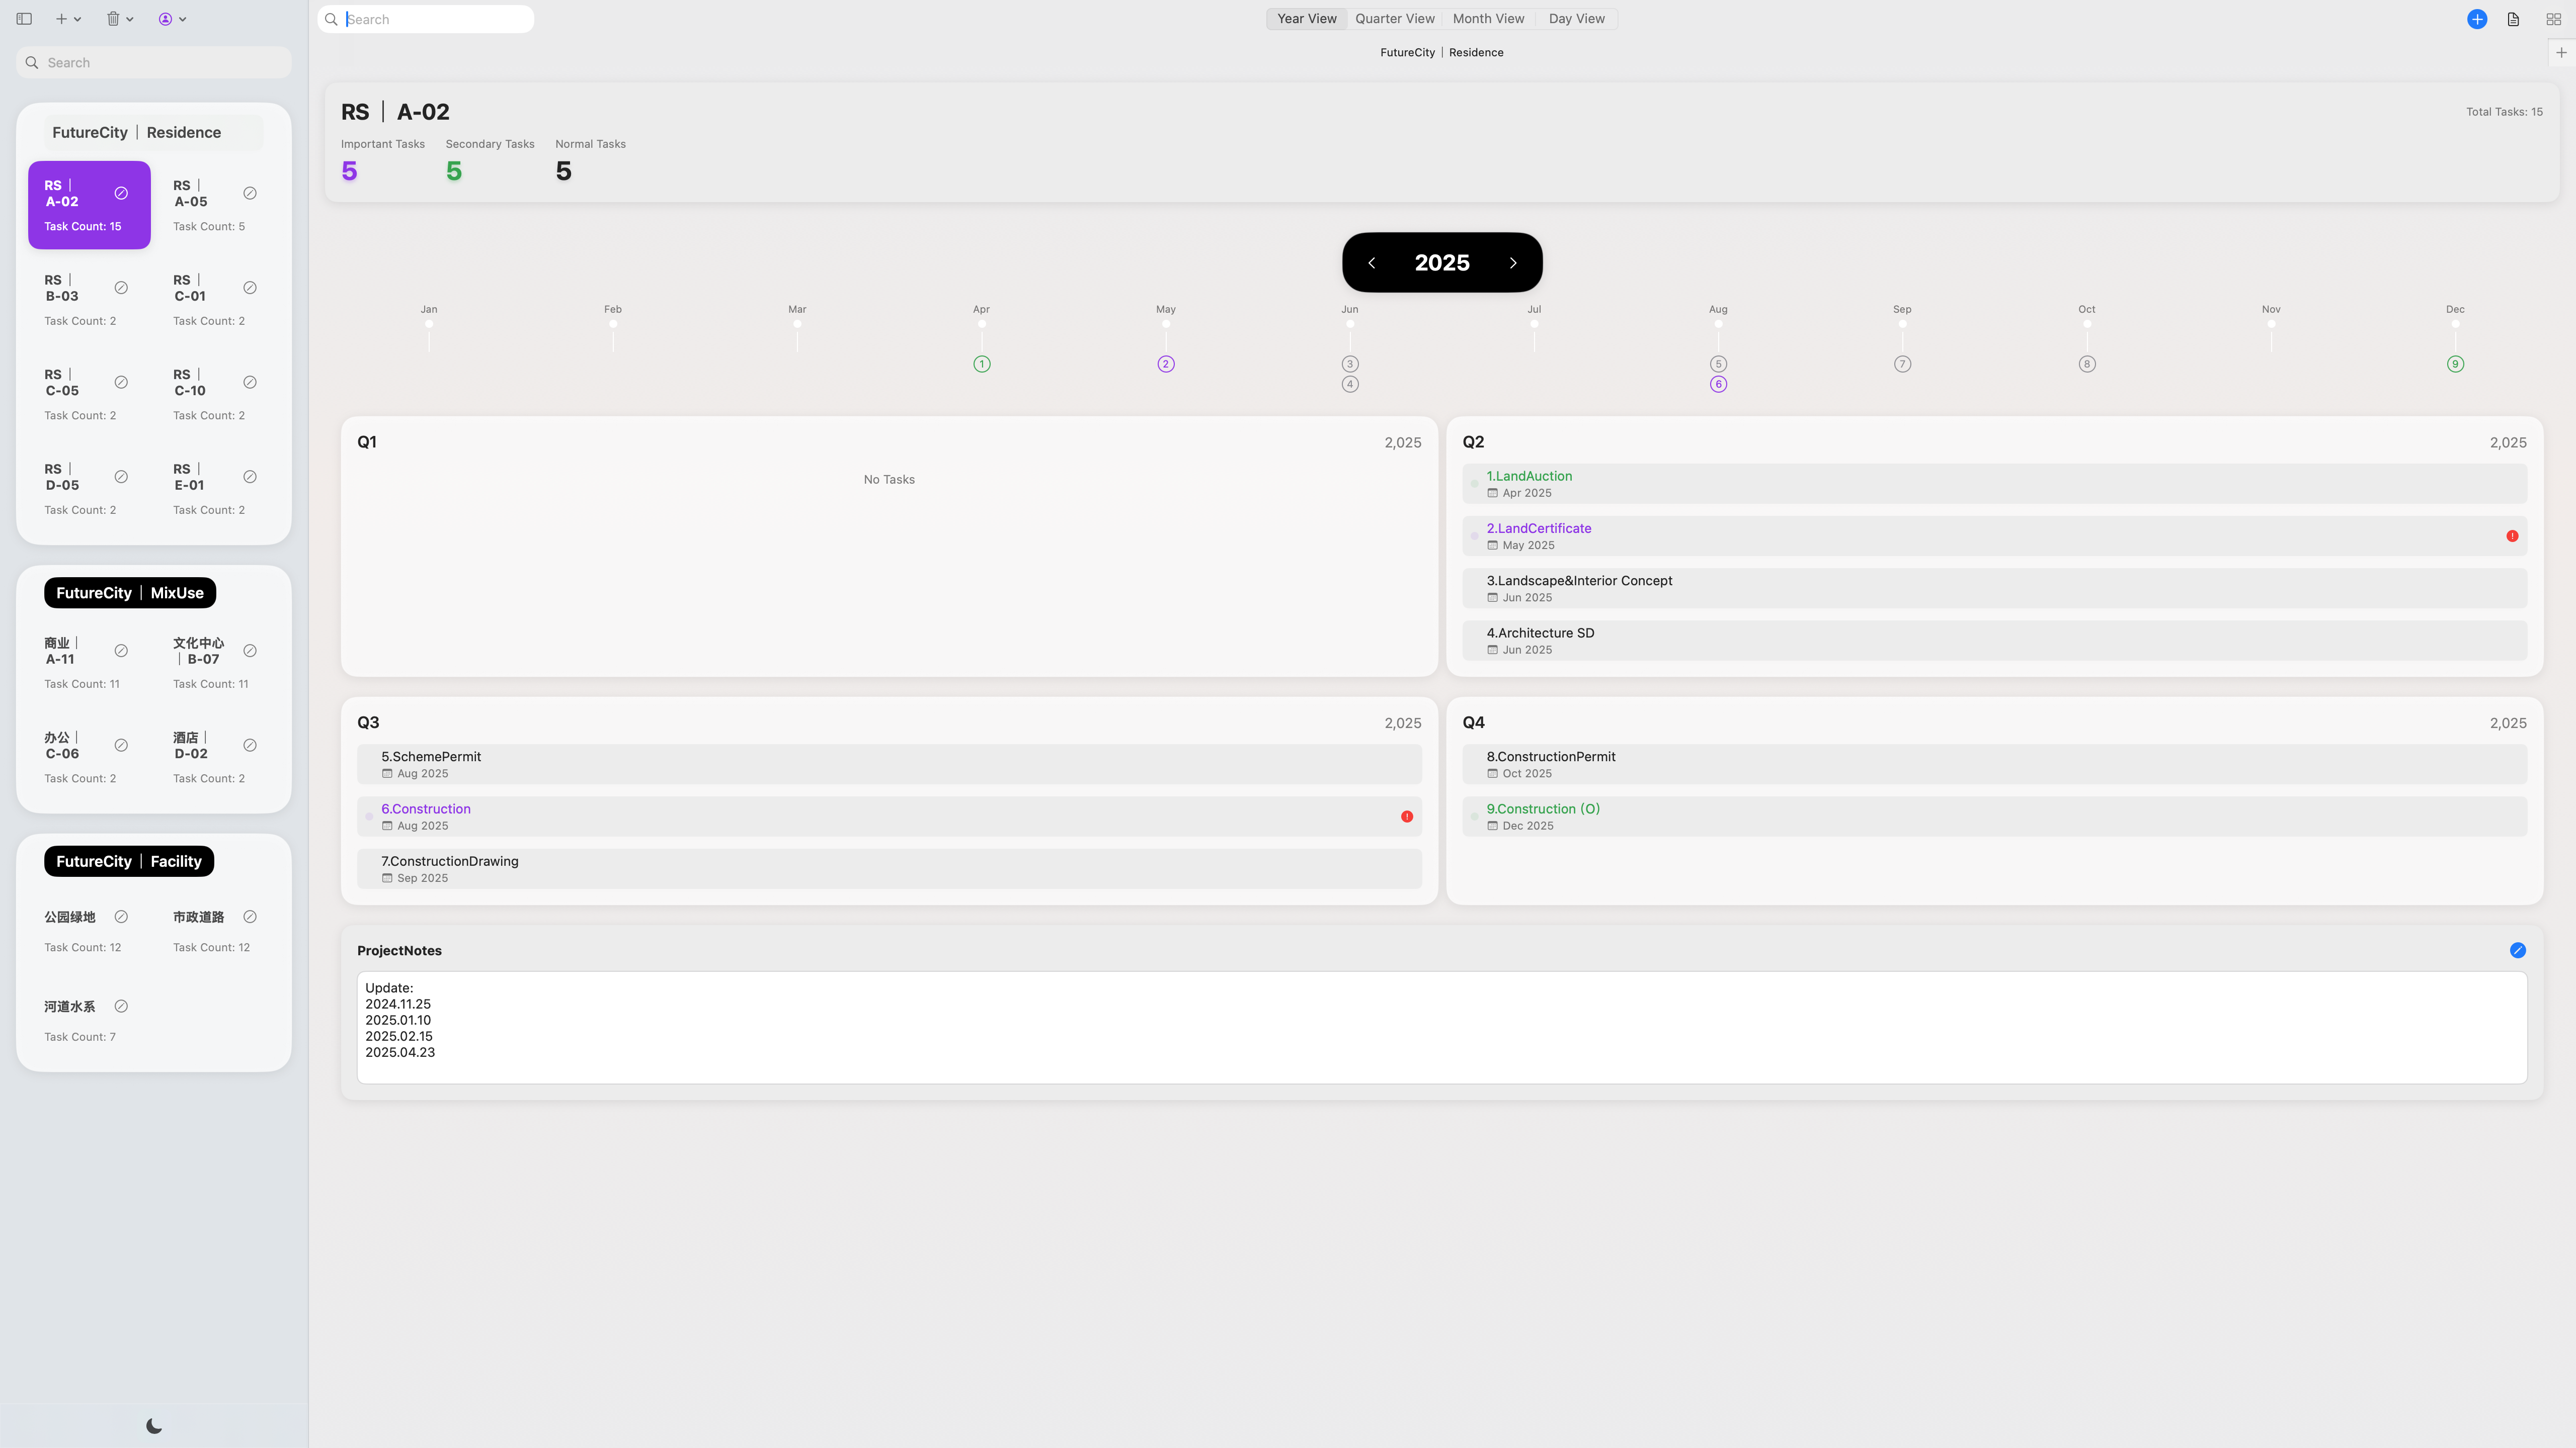
Task: Click timeline marker 9 under Dec
Action: (x=2455, y=364)
